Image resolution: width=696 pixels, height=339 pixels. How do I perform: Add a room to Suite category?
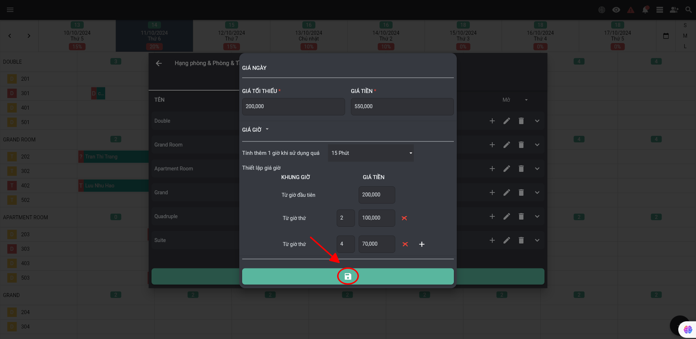pyautogui.click(x=492, y=240)
